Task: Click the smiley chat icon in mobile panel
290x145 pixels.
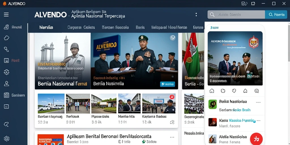Action: [x=223, y=91]
